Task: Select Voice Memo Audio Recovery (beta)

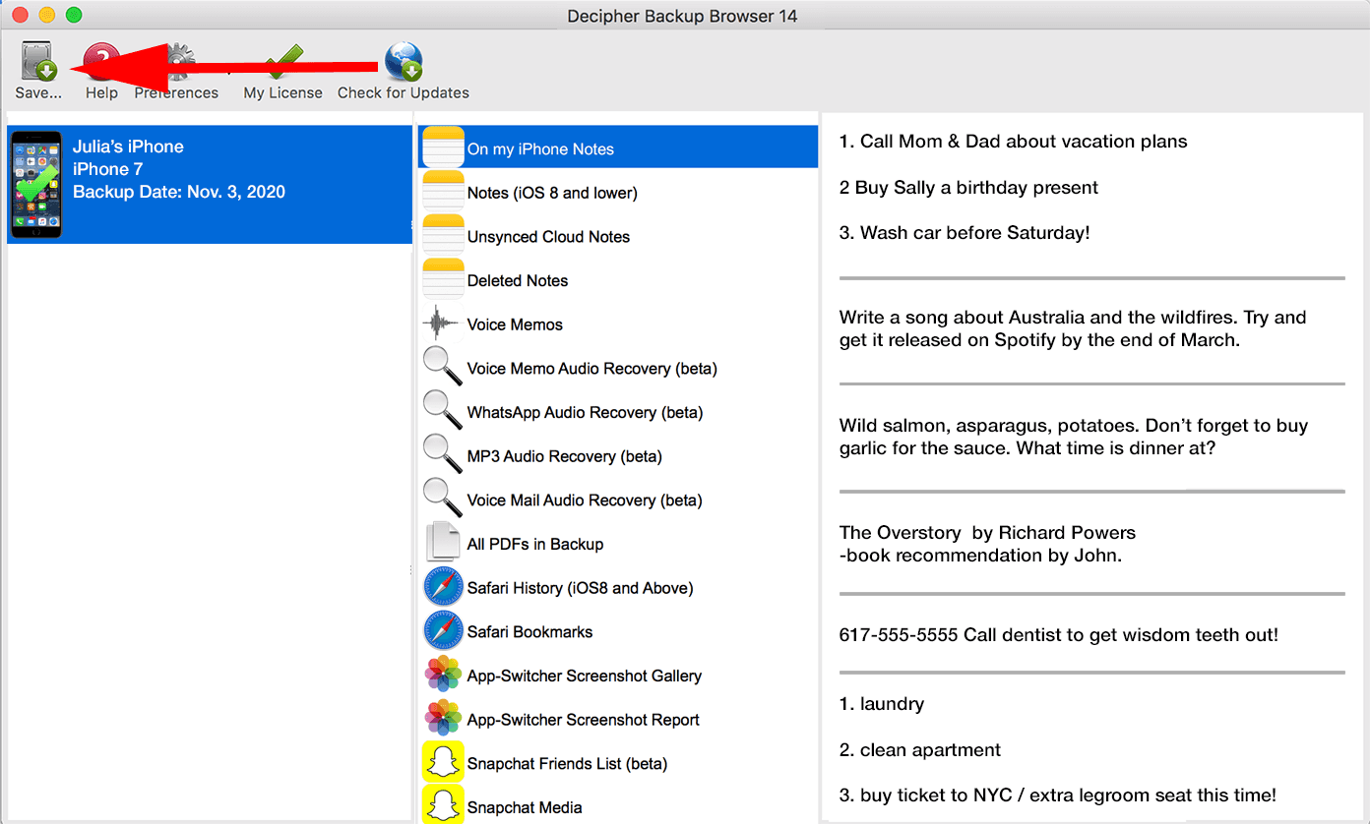Action: (592, 369)
